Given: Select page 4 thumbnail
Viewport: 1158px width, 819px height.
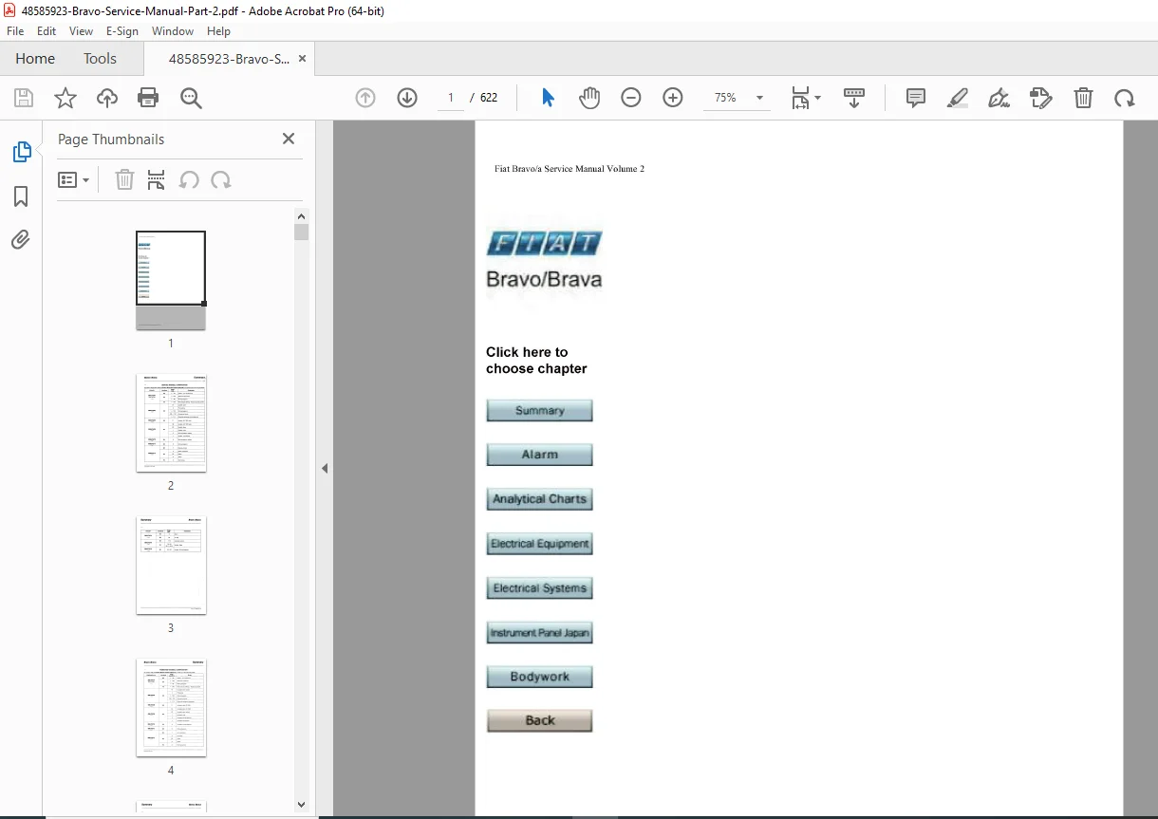Looking at the screenshot, I should pos(171,707).
